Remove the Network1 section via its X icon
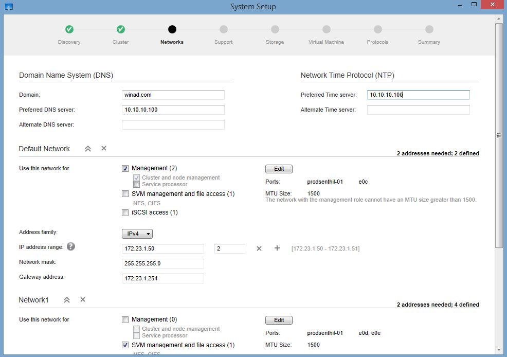 click(82, 299)
